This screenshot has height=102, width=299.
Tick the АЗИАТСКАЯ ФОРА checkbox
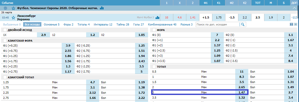5,40
